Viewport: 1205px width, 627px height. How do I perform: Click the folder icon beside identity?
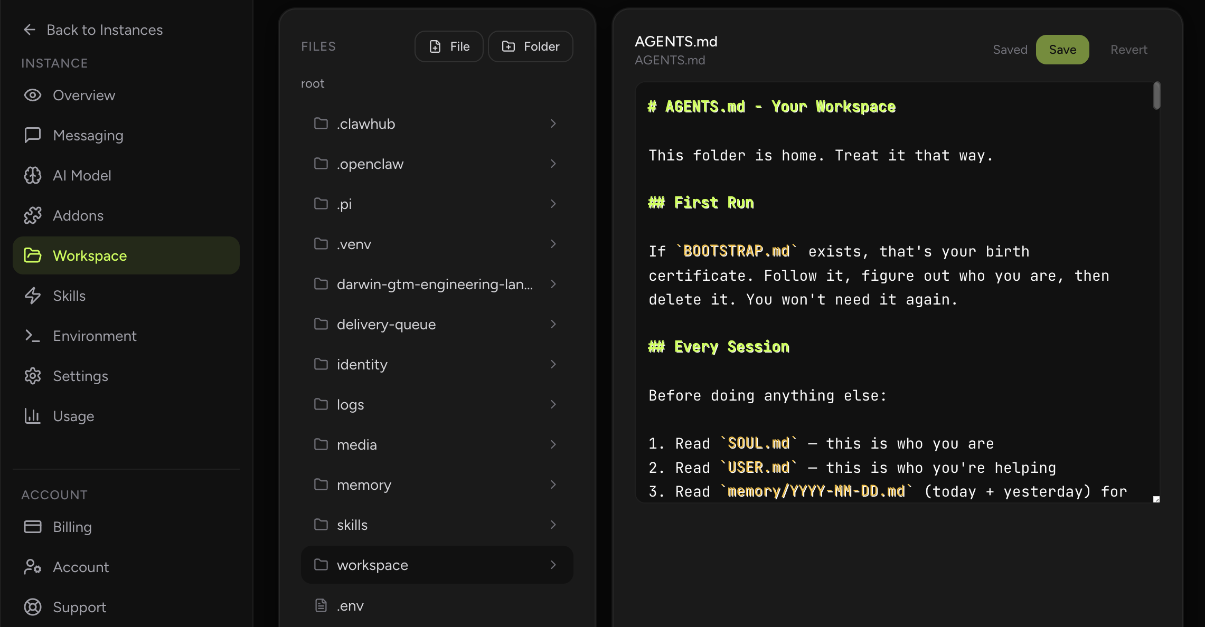click(x=321, y=364)
